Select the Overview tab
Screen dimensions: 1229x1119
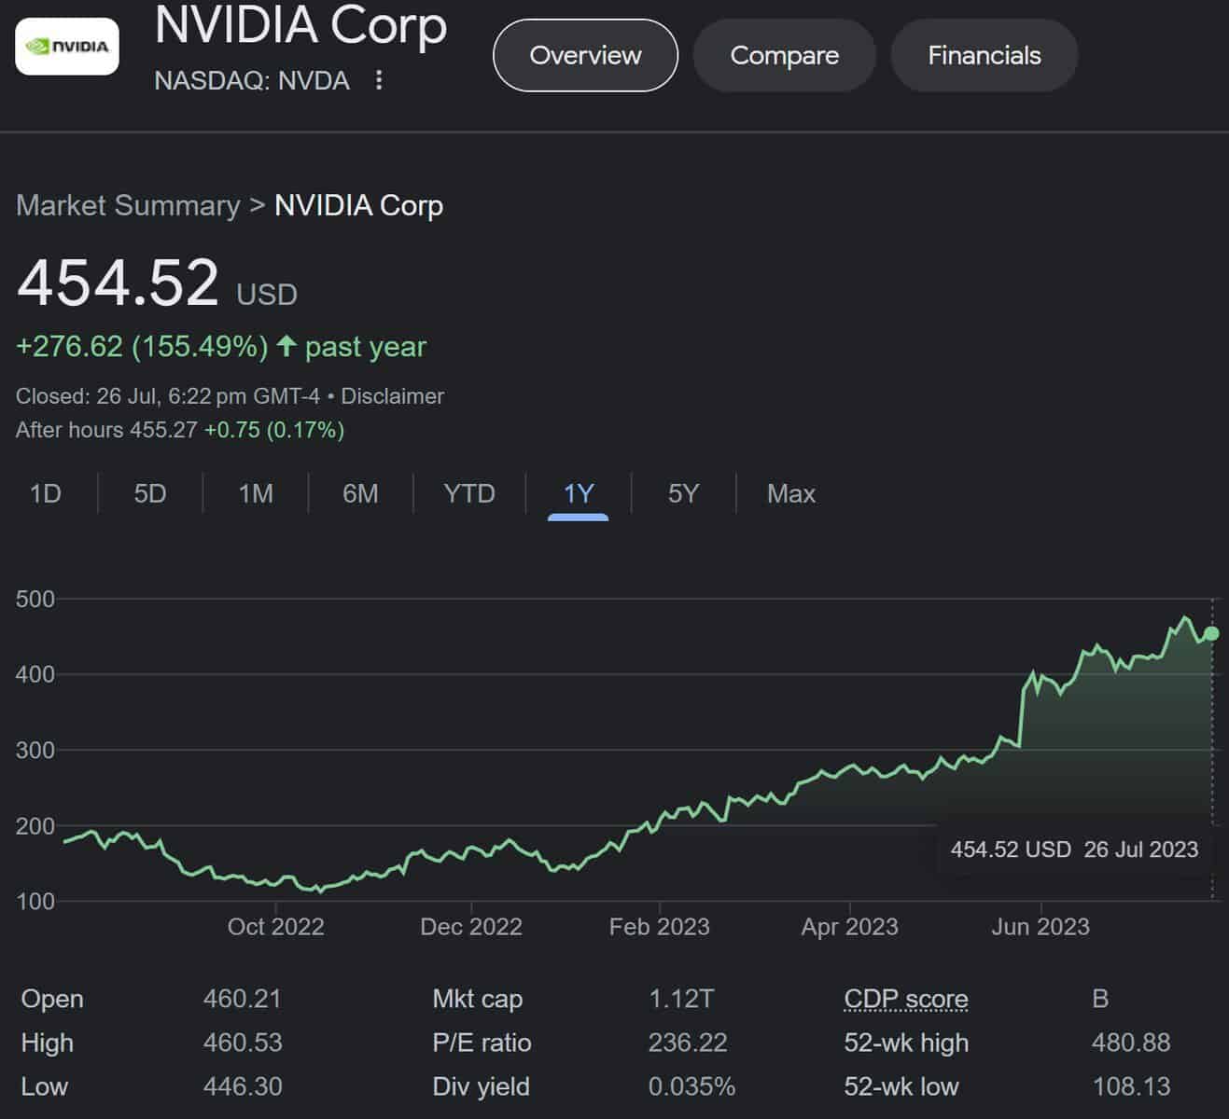pos(585,56)
